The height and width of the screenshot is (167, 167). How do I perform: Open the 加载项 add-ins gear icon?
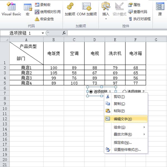coord(70,9)
